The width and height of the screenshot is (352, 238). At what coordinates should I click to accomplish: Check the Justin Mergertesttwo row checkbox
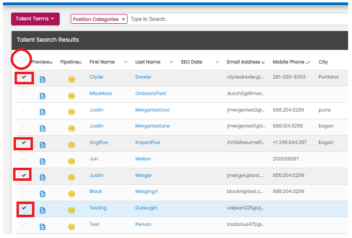(x=24, y=110)
